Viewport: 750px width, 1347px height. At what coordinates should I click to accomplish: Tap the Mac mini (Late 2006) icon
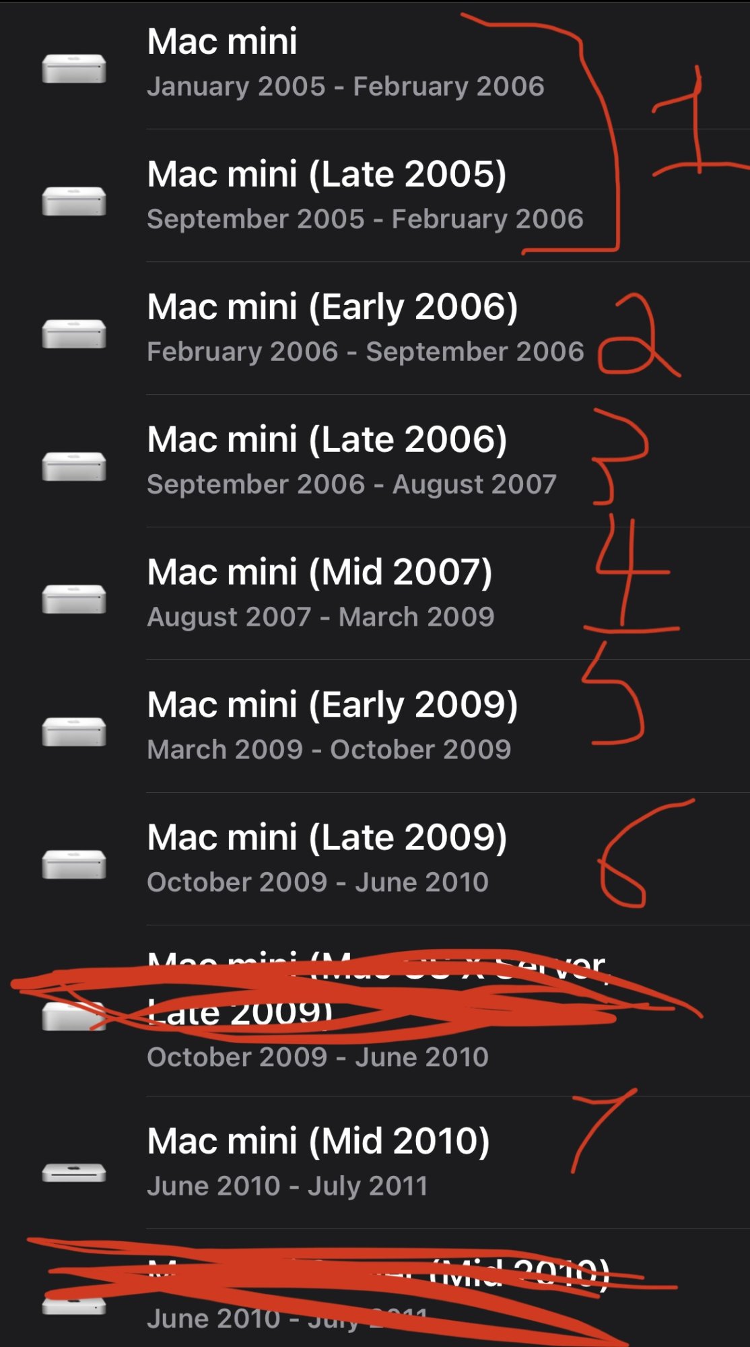point(74,467)
